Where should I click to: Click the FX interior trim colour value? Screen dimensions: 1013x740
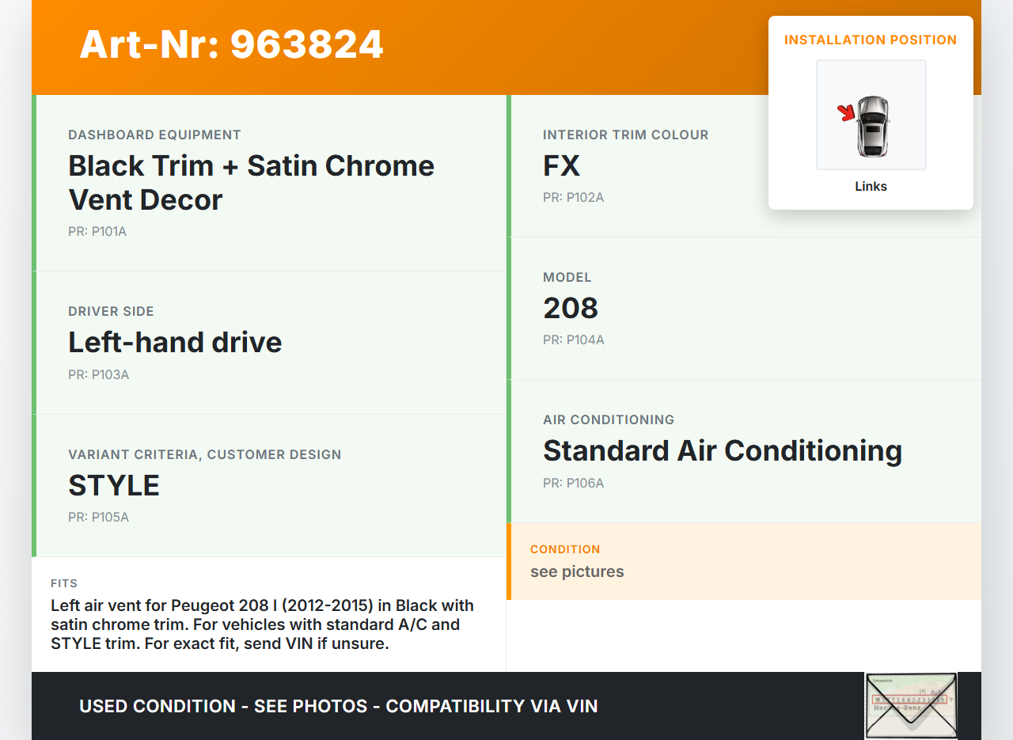[x=561, y=166]
